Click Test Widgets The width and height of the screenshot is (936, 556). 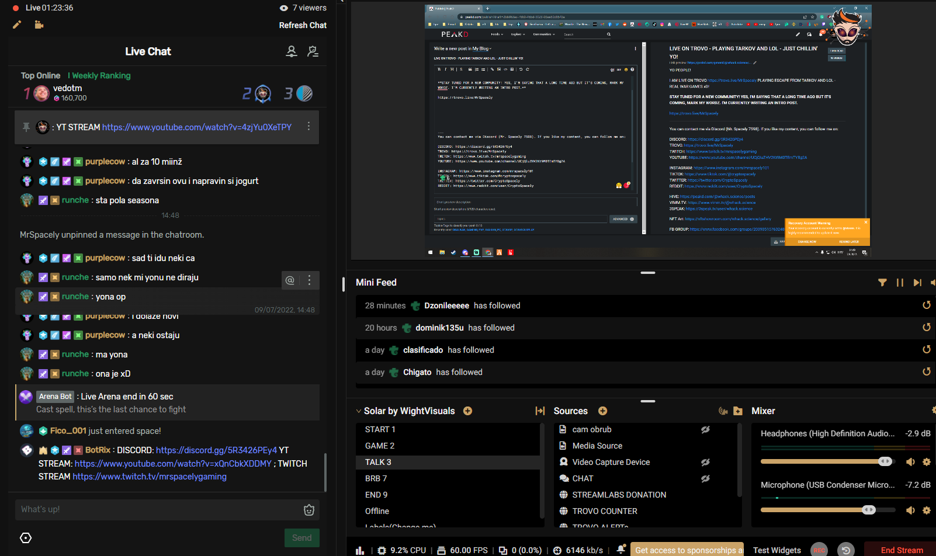777,550
